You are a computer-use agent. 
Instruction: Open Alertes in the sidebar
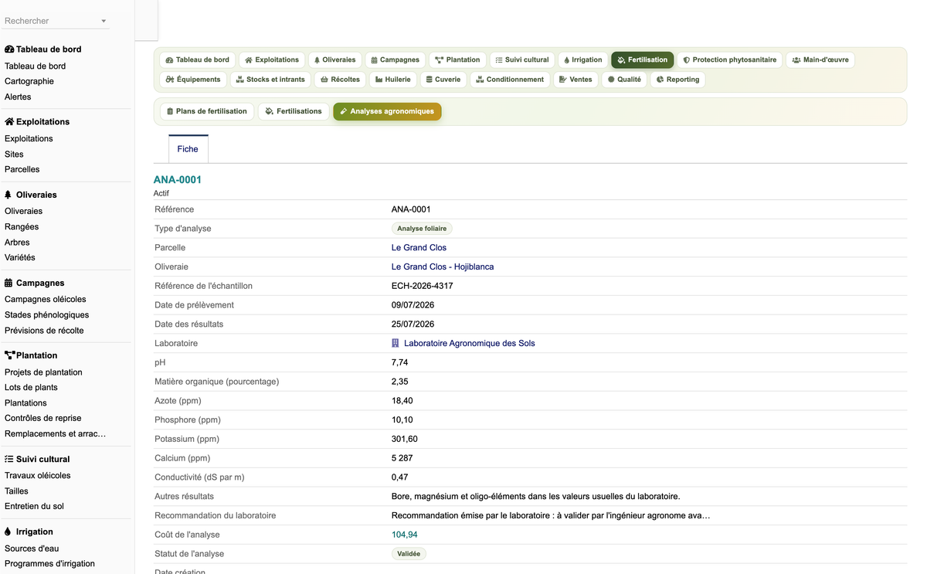[18, 97]
